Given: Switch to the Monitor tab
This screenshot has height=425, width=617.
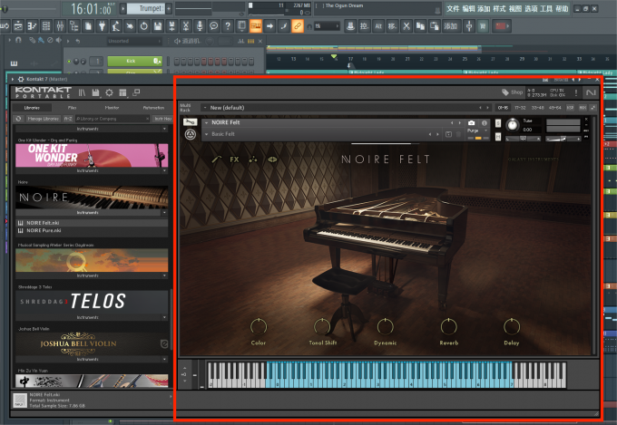Looking at the screenshot, I should pos(113,108).
